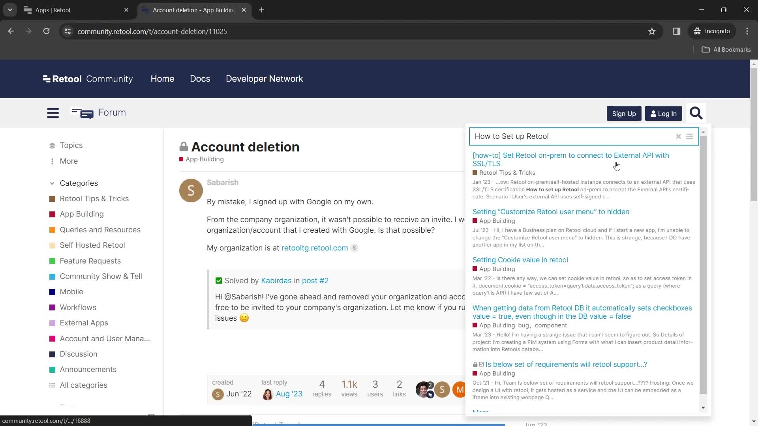Open Retool Tips & Tricks category
The height and width of the screenshot is (426, 758).
pos(94,199)
